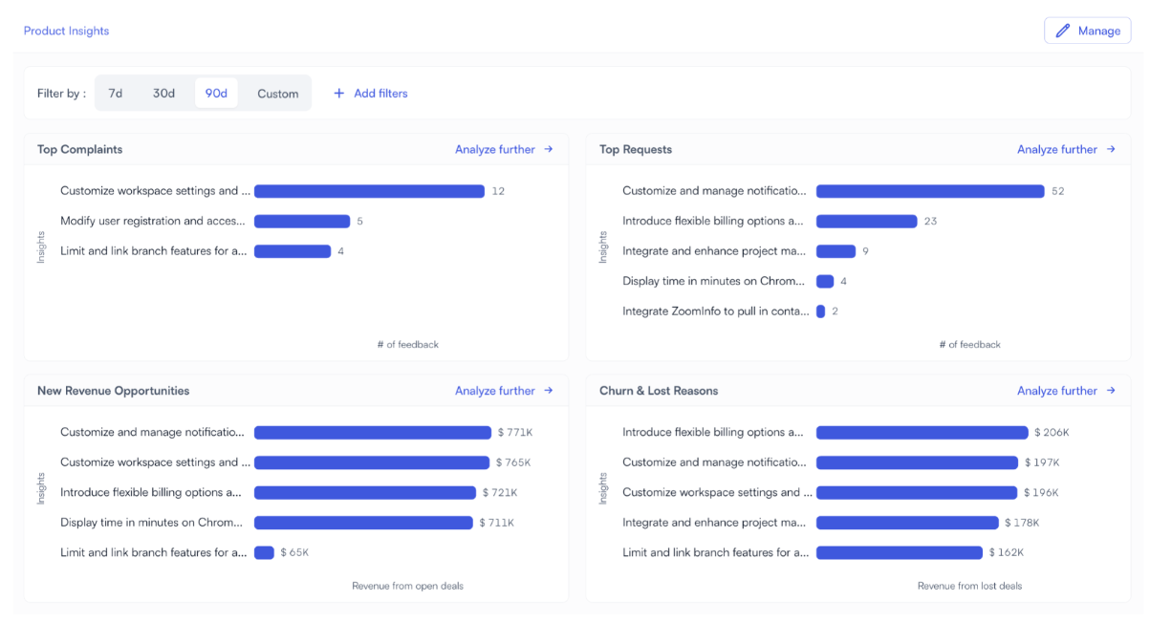Click the short revenue bar showing $65K
The image size is (1172, 623).
point(264,552)
